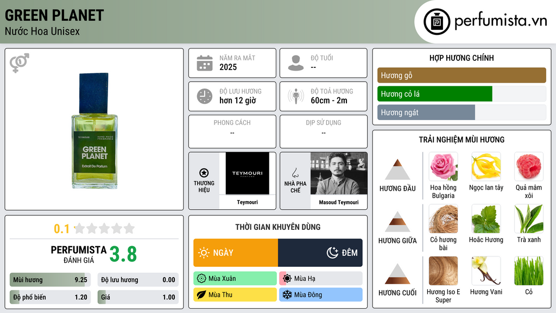Click the star badge icon above Thương hiệu
The height and width of the screenshot is (313, 556).
click(x=204, y=173)
